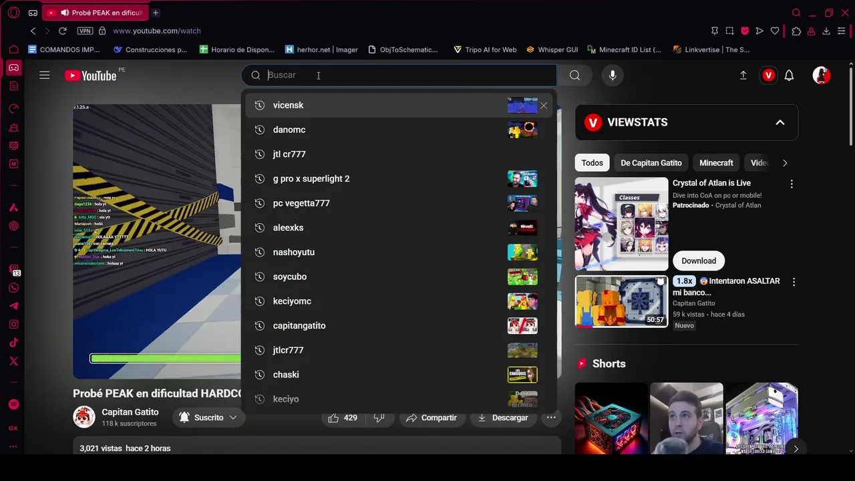The height and width of the screenshot is (481, 855).
Task: Open Spotify player in the sidebar
Action: pyautogui.click(x=13, y=405)
